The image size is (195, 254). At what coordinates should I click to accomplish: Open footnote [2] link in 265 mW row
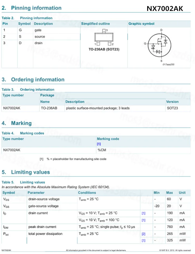click(143, 234)
